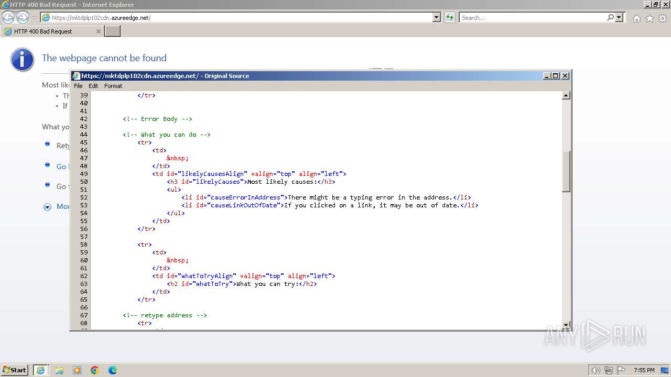
Task: Maximize the Original Source window
Action: click(x=556, y=76)
